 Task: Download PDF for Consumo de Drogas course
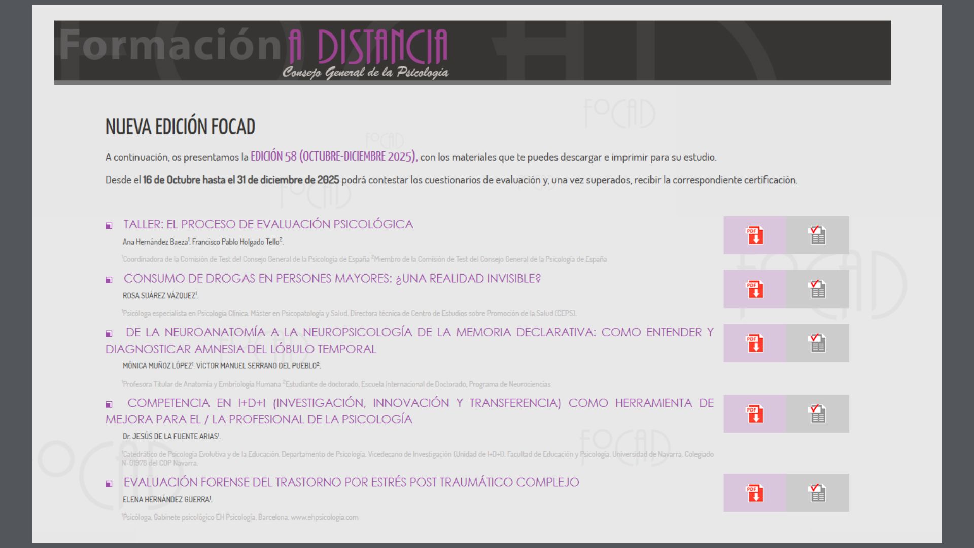(x=755, y=289)
